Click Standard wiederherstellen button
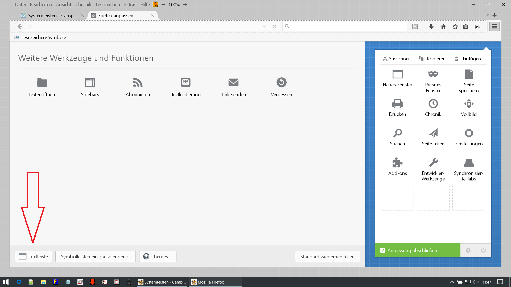This screenshot has height=287, width=511. click(x=327, y=256)
